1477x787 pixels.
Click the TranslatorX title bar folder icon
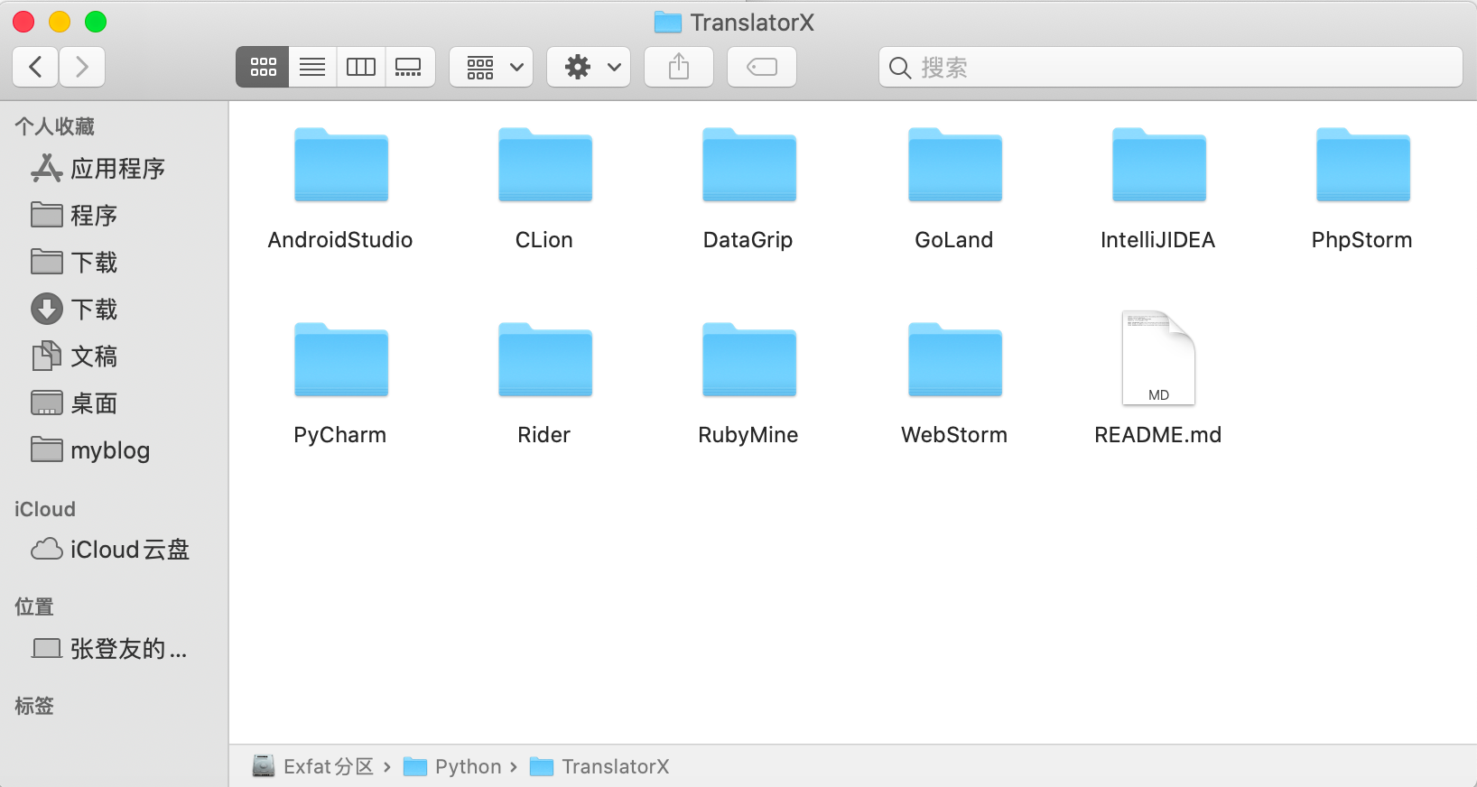(668, 23)
